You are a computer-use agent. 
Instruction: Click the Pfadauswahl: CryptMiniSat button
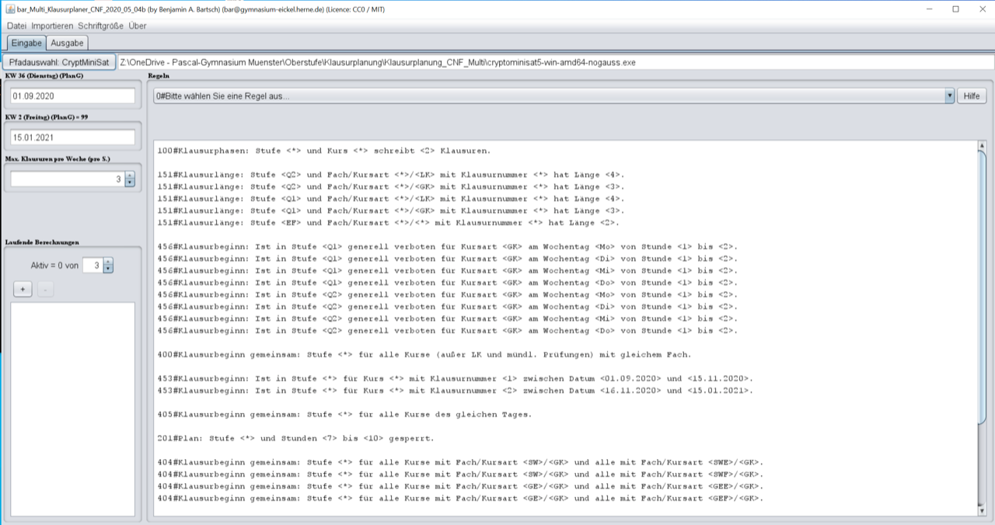tap(59, 61)
